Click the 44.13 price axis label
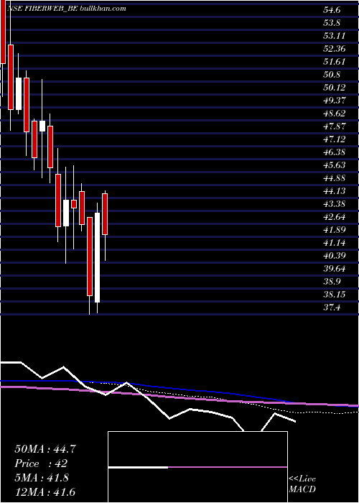 (x=334, y=191)
